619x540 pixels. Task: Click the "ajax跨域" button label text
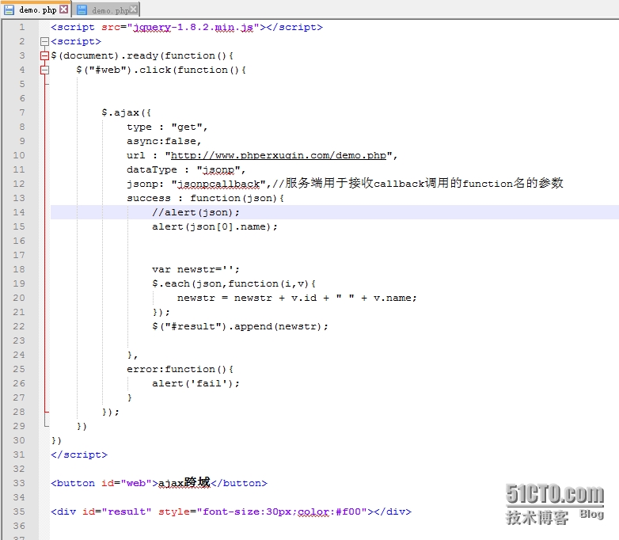(184, 482)
